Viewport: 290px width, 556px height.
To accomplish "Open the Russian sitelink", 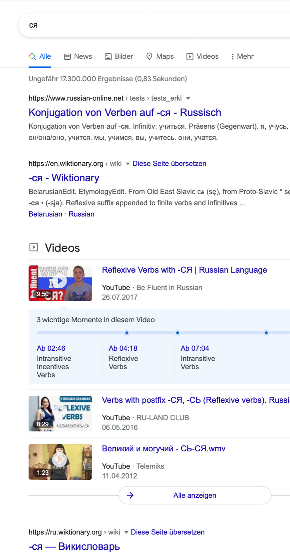I will point(82,214).
